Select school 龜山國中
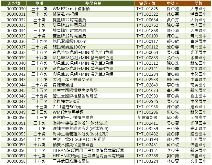Image resolution: width=212 pixels, height=165 pixels. (198, 96)
